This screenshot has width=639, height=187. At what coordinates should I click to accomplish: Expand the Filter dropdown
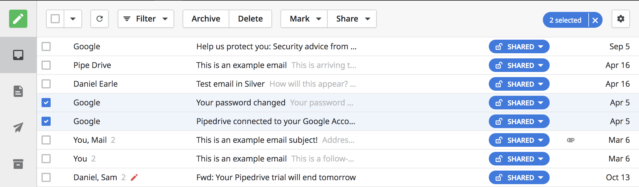146,19
